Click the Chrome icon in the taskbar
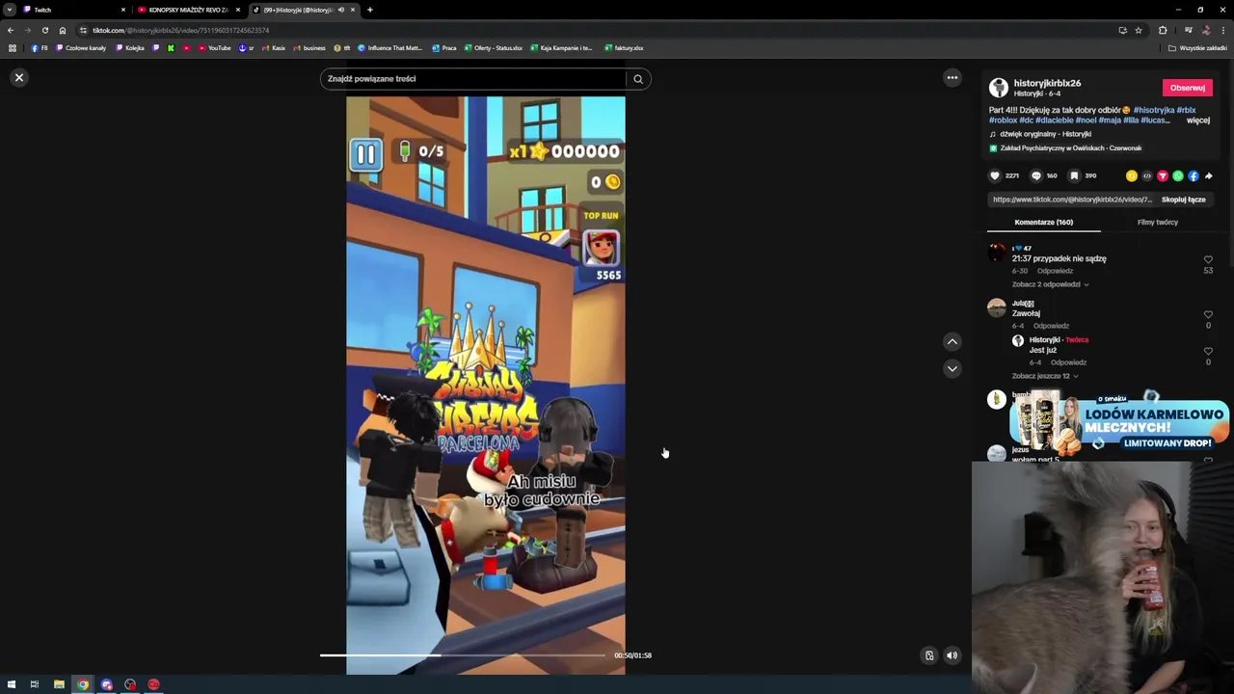This screenshot has width=1234, height=694. 83,684
